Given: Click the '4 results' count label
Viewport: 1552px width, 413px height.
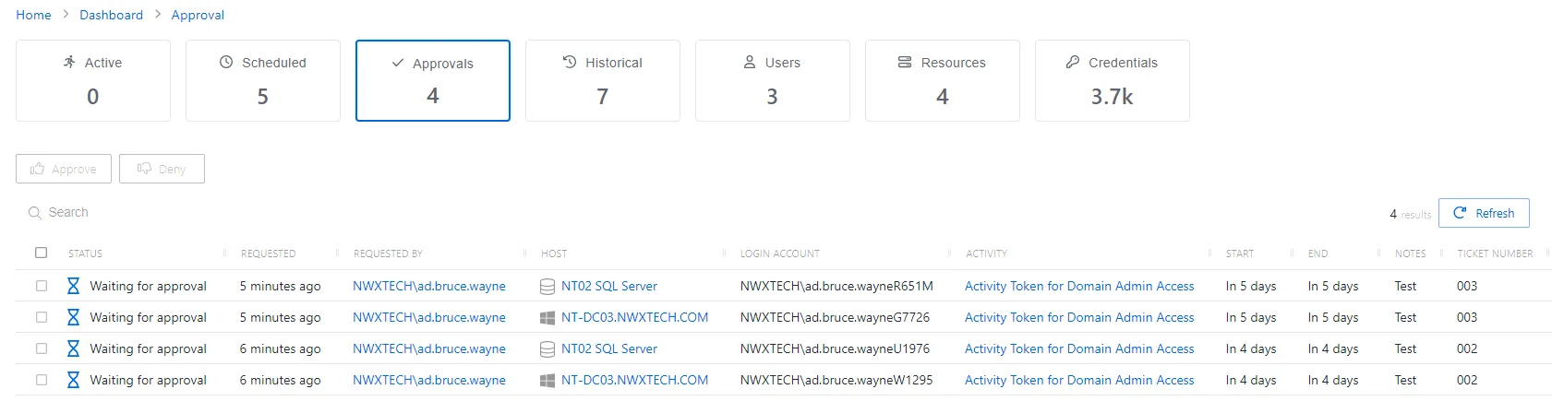Looking at the screenshot, I should point(1410,214).
